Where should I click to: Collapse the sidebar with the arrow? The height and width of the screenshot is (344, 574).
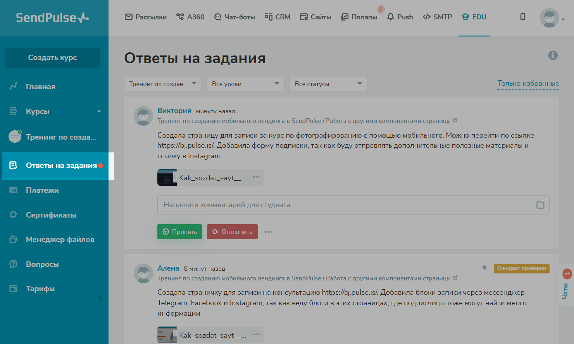click(x=100, y=298)
